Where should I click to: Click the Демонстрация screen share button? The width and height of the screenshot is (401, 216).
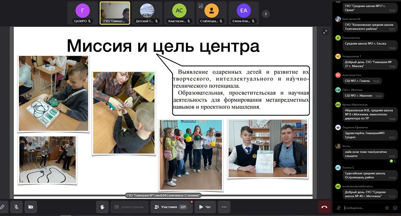(129, 207)
